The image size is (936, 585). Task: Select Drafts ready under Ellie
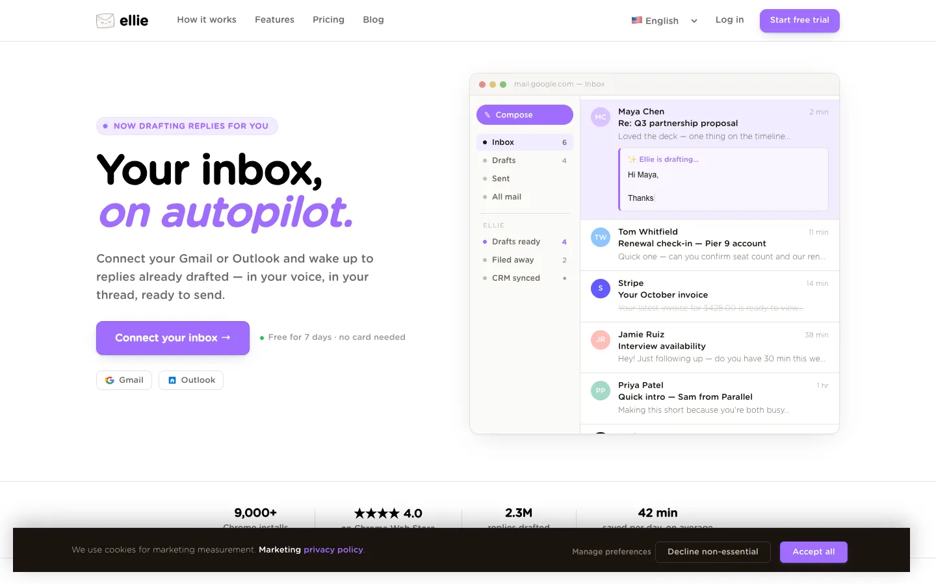click(525, 242)
